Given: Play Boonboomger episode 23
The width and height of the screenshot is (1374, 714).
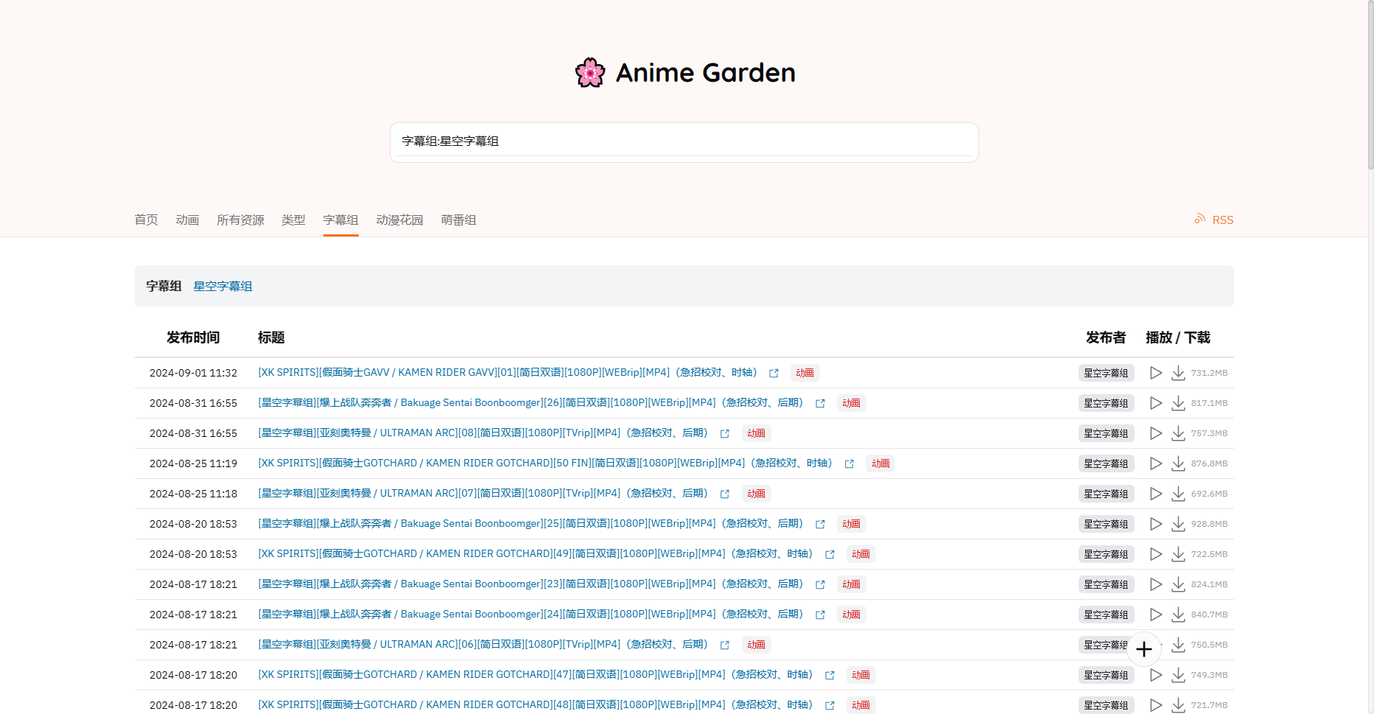Looking at the screenshot, I should click(1156, 584).
